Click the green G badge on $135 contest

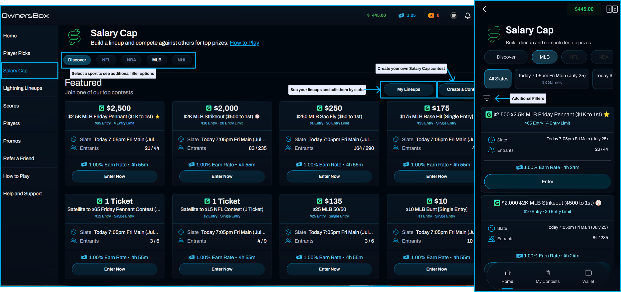point(320,201)
